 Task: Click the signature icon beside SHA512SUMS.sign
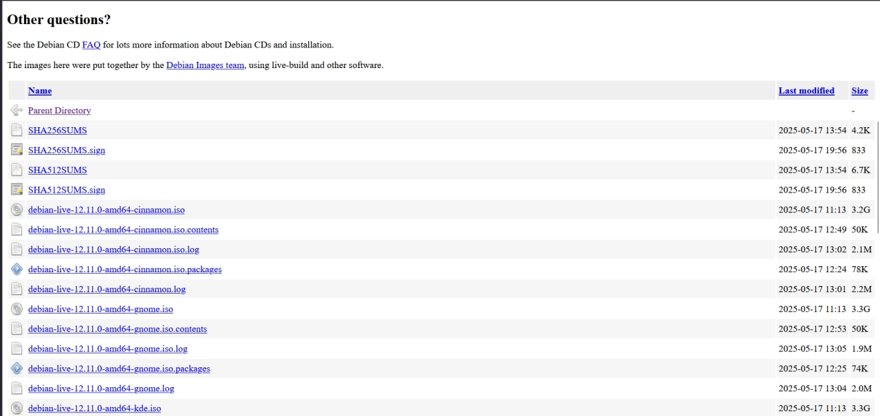[x=16, y=190]
